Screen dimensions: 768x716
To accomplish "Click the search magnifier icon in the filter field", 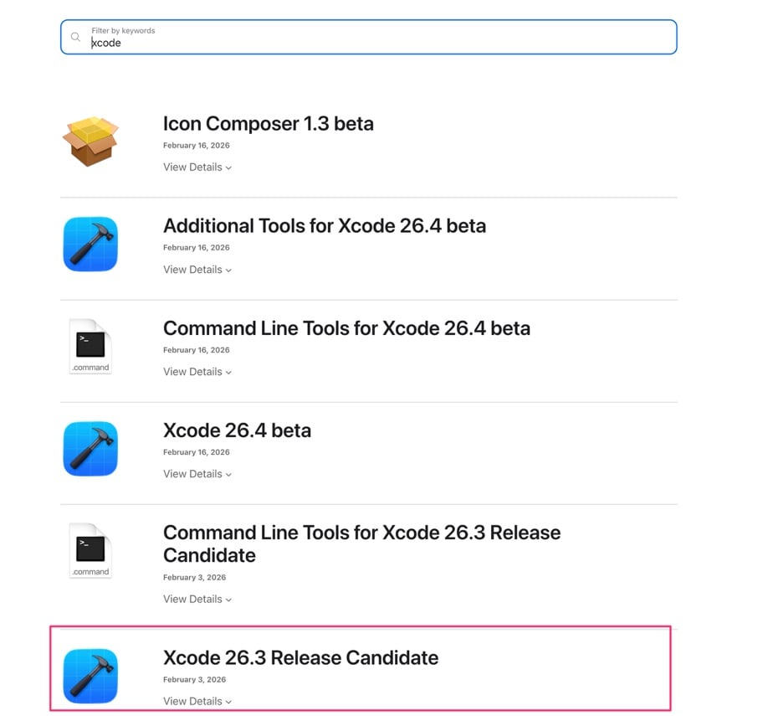I will pyautogui.click(x=76, y=38).
